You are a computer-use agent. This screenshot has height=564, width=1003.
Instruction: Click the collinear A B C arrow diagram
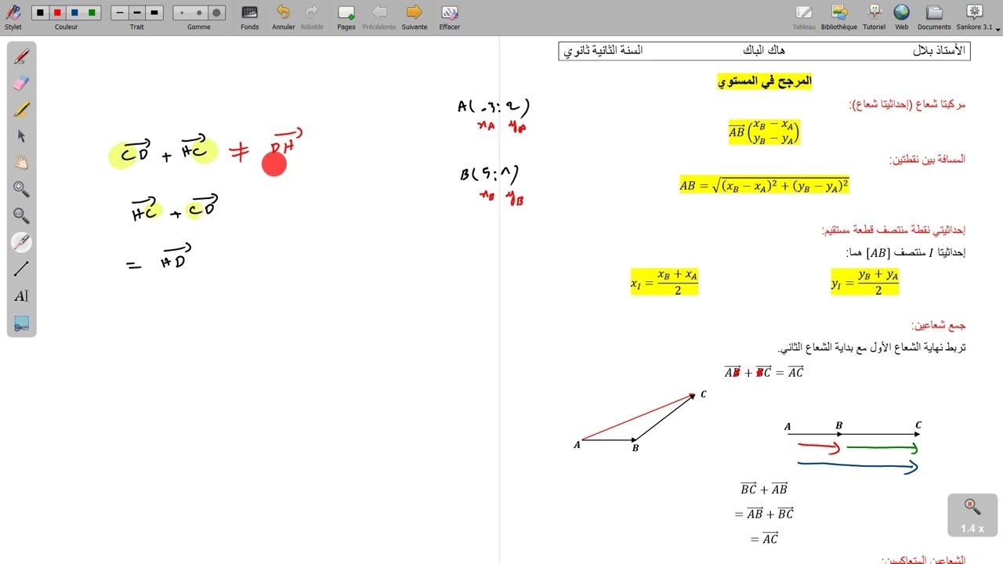pos(853,449)
